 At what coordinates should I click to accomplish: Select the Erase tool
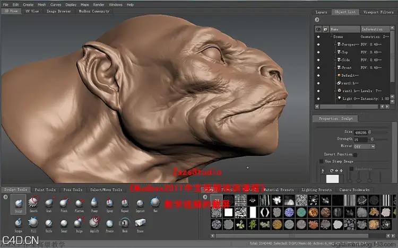(140, 225)
